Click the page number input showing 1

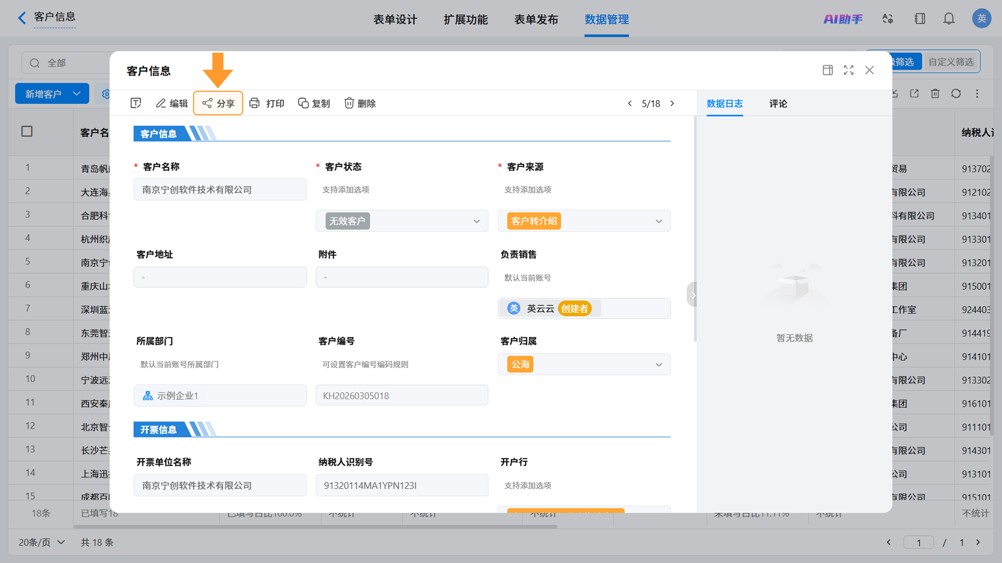(918, 542)
